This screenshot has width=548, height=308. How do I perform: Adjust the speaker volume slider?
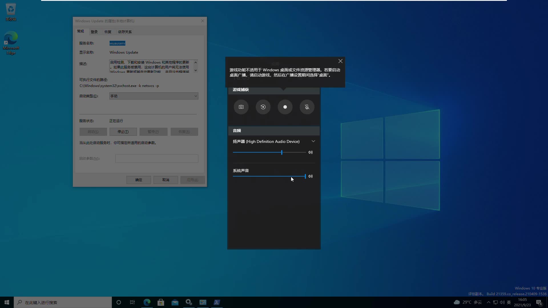coord(269,152)
